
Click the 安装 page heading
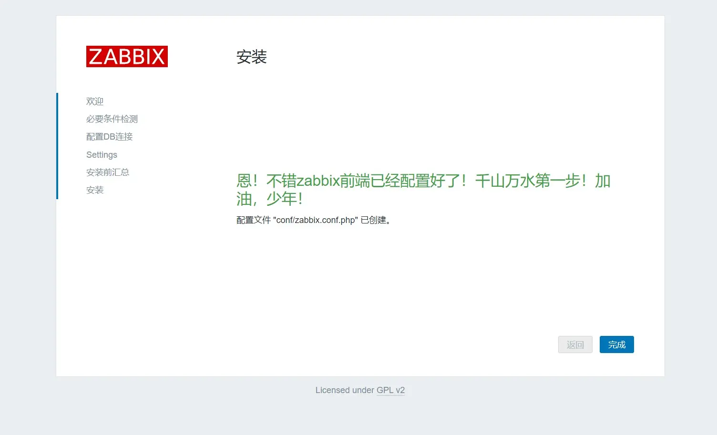[x=252, y=57]
